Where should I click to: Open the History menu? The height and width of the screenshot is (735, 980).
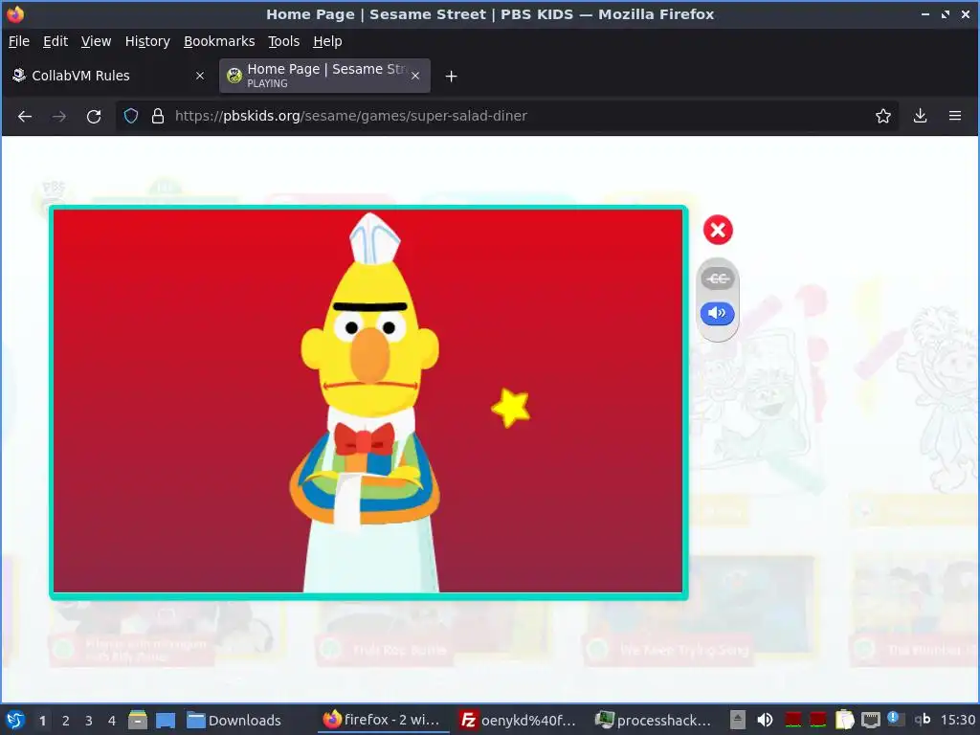pos(147,41)
